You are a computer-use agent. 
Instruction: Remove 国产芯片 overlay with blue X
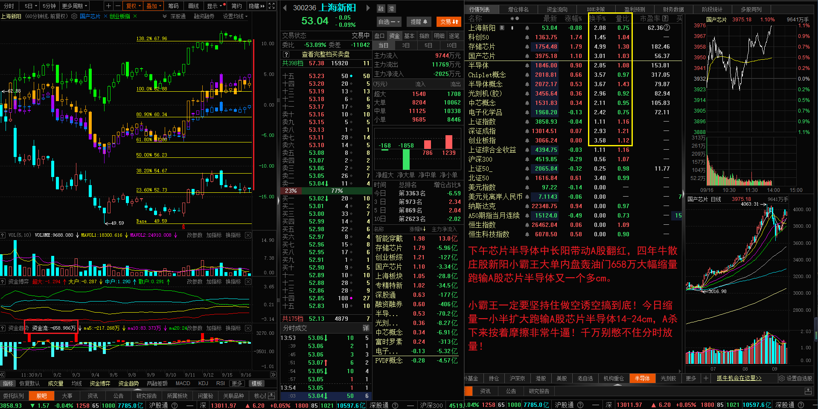click(105, 16)
